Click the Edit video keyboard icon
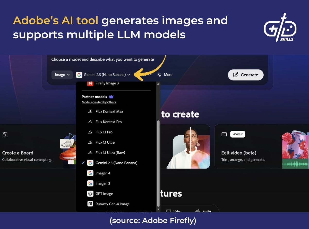The width and height of the screenshot is (309, 229). click(x=225, y=134)
